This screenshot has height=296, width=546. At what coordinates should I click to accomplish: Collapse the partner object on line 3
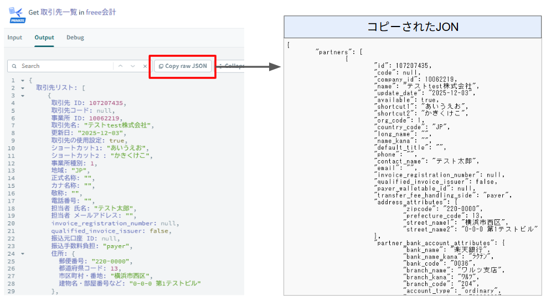(x=23, y=96)
